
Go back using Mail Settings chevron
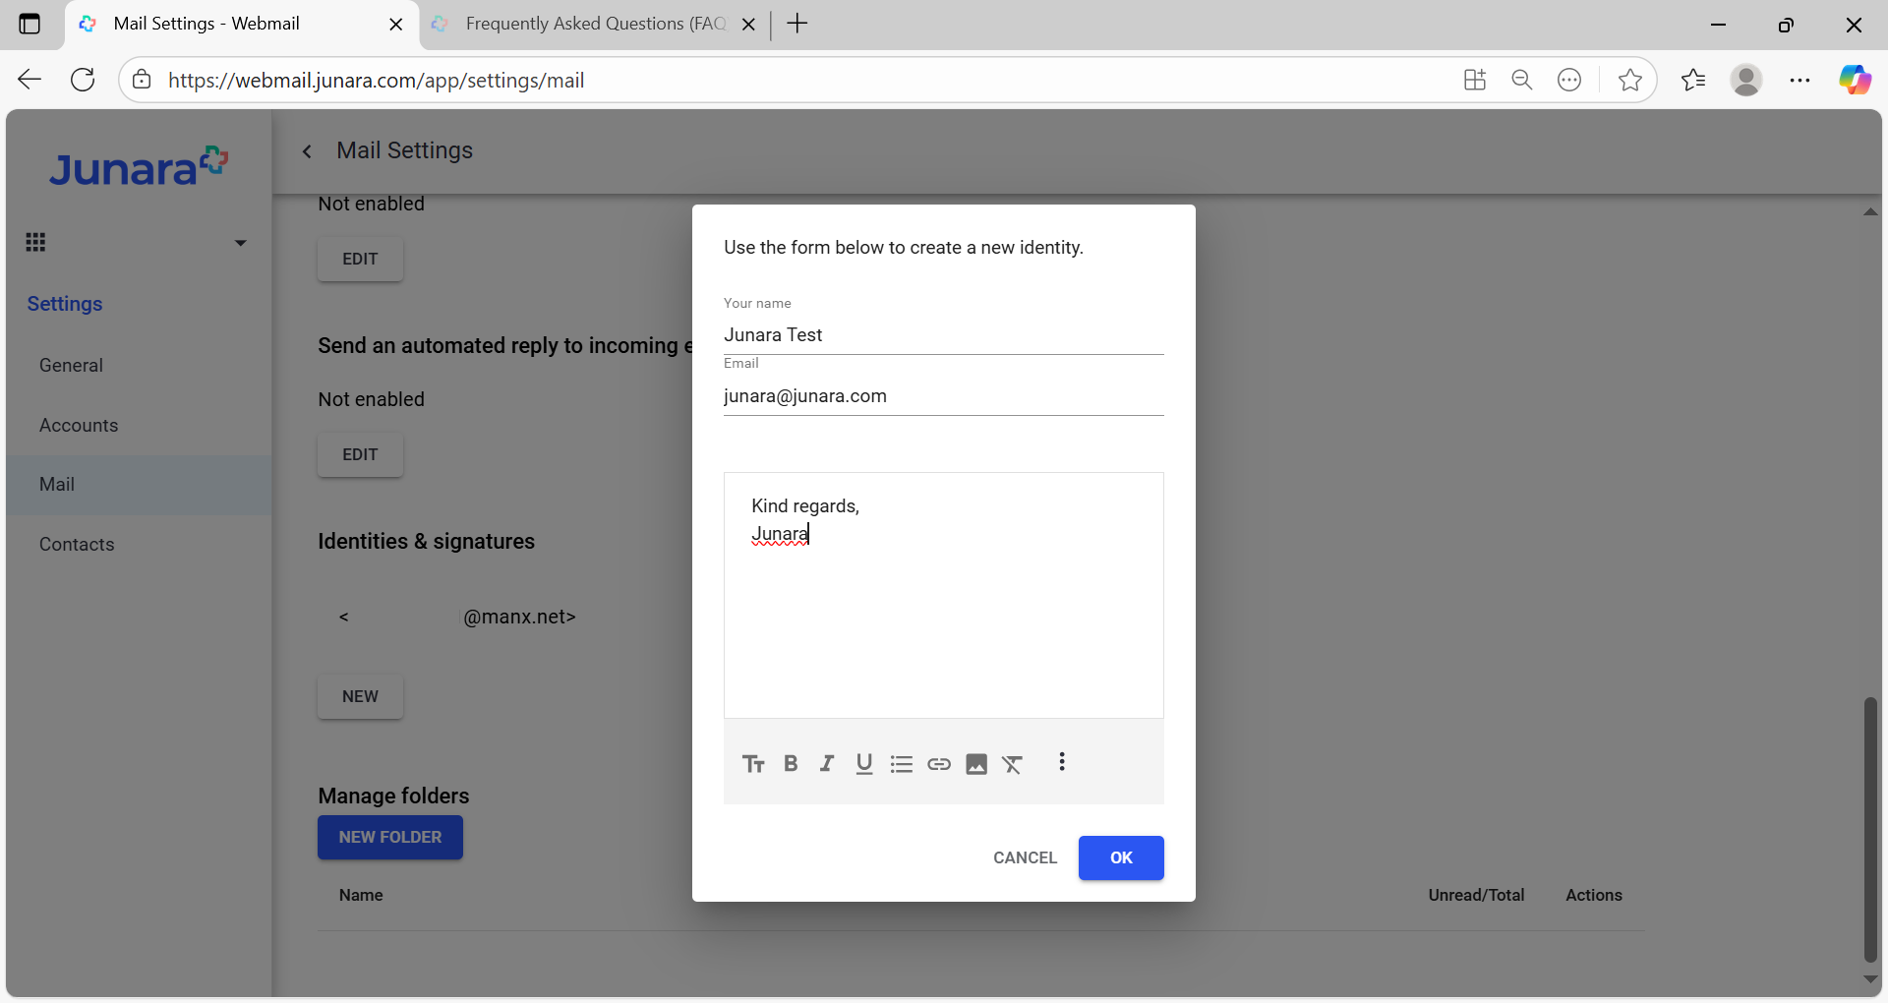[x=307, y=150]
